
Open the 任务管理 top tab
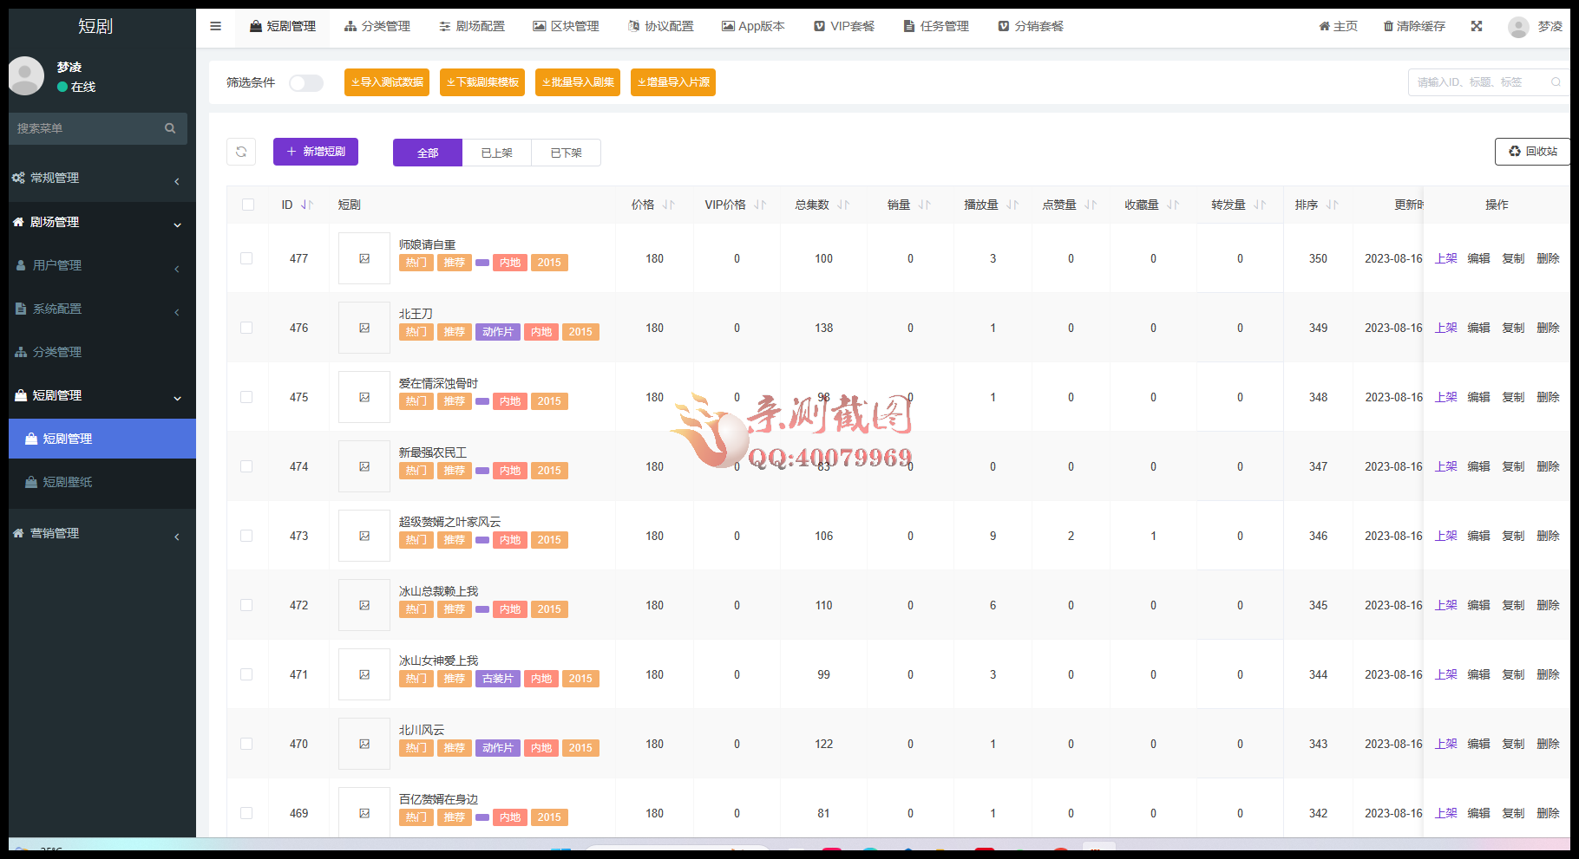click(x=936, y=26)
